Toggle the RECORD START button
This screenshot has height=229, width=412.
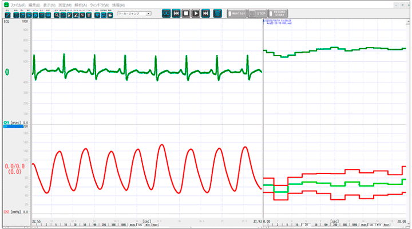coord(278,13)
